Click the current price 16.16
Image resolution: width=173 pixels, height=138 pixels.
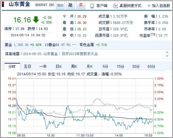pyautogui.click(x=22, y=20)
